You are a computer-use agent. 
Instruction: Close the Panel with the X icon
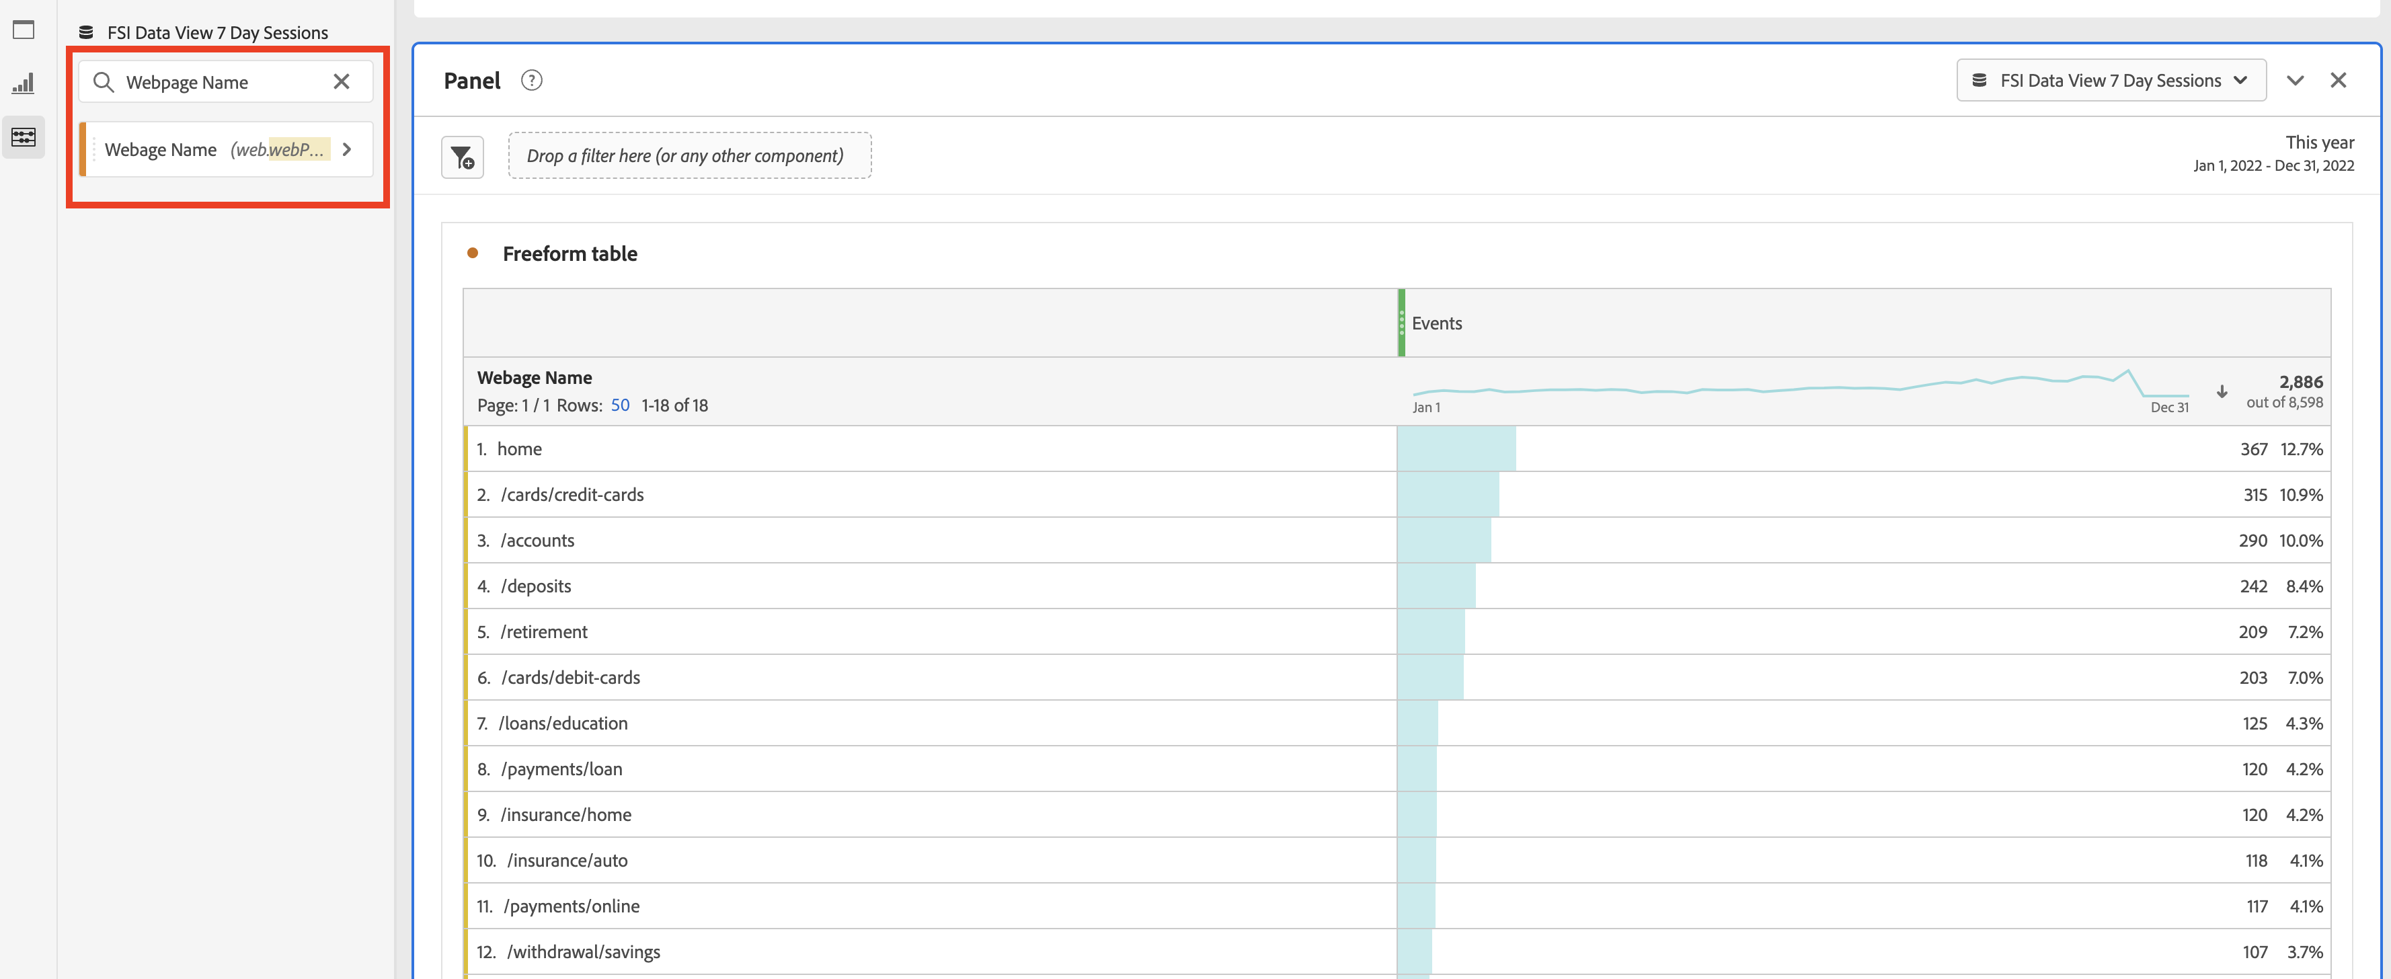2337,81
